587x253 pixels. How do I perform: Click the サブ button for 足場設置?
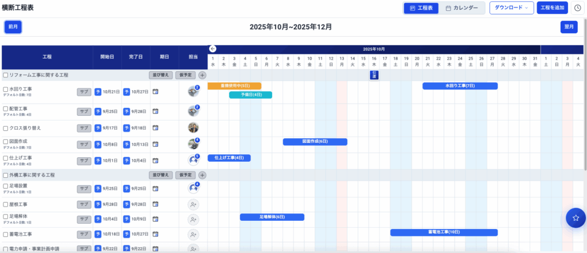84,188
